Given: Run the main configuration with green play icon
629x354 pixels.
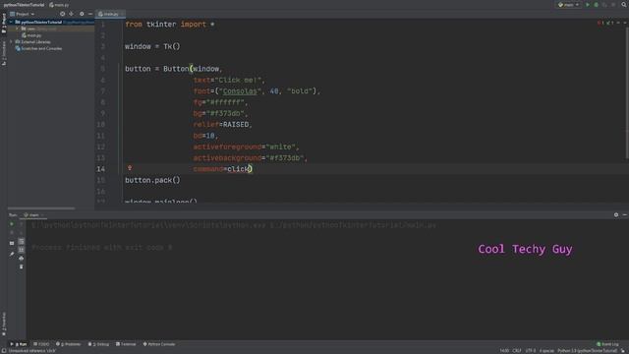Looking at the screenshot, I should [588, 5].
